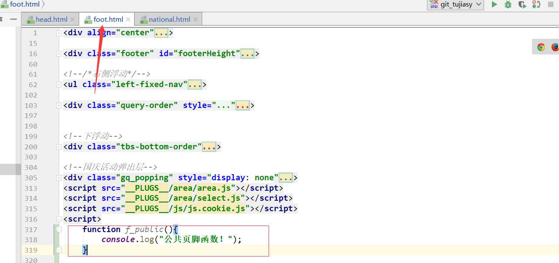The width and height of the screenshot is (559, 263).
Task: Expand folded ellipsis after left-fixed-nav
Action: (195, 84)
